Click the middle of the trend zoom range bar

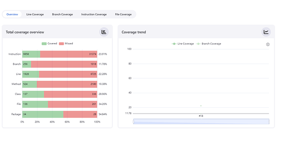tap(201, 121)
